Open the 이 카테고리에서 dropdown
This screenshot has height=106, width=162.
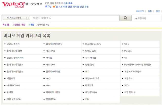16,18
